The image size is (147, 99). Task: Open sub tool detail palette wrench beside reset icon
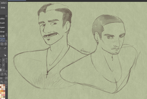6,74
